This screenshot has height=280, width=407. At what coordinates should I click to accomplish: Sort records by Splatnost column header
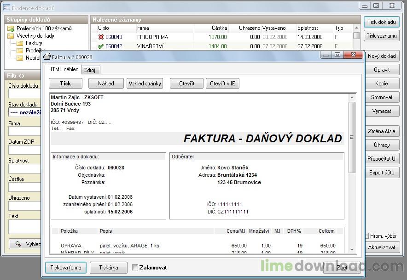pos(308,28)
